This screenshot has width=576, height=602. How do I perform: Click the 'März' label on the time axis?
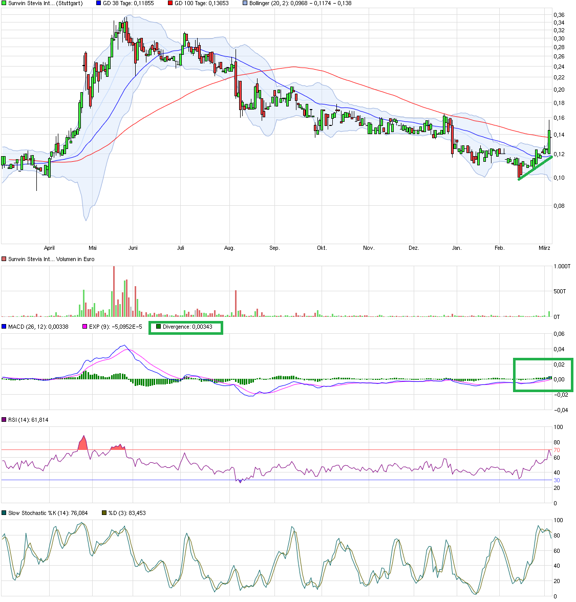coord(544,248)
